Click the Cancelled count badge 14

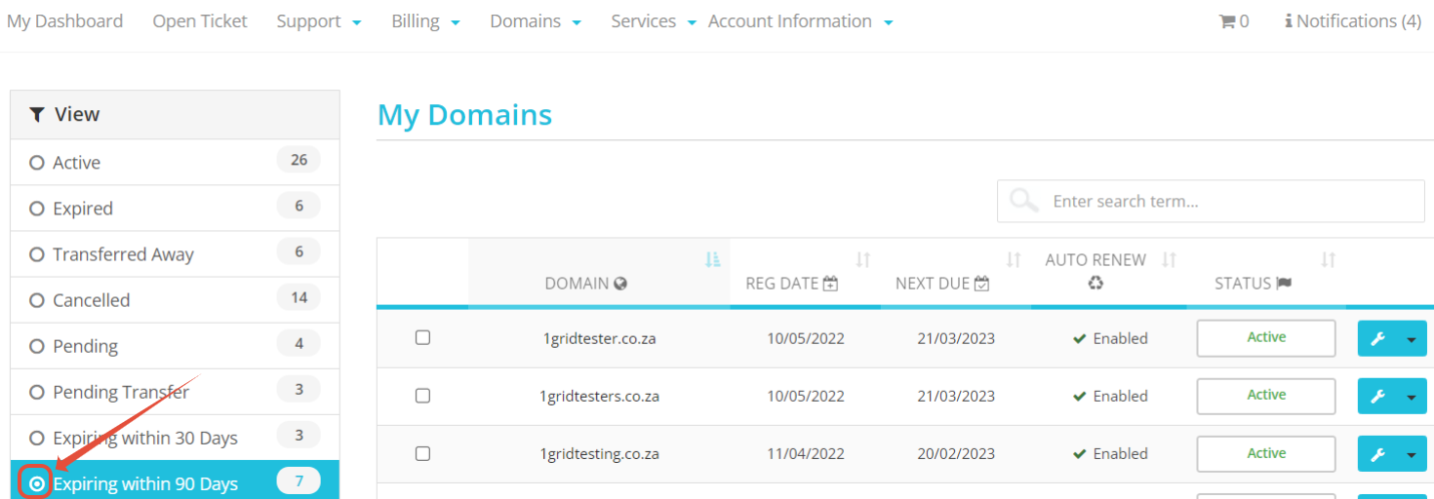pos(299,297)
